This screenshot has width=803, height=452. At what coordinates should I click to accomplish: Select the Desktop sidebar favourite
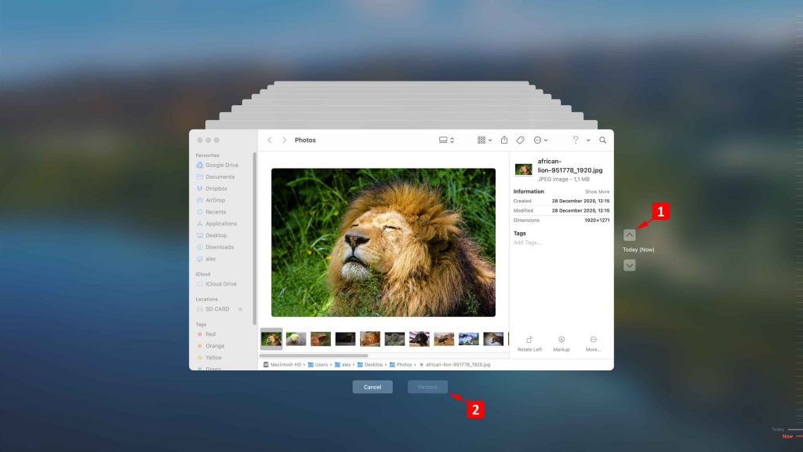pos(212,235)
